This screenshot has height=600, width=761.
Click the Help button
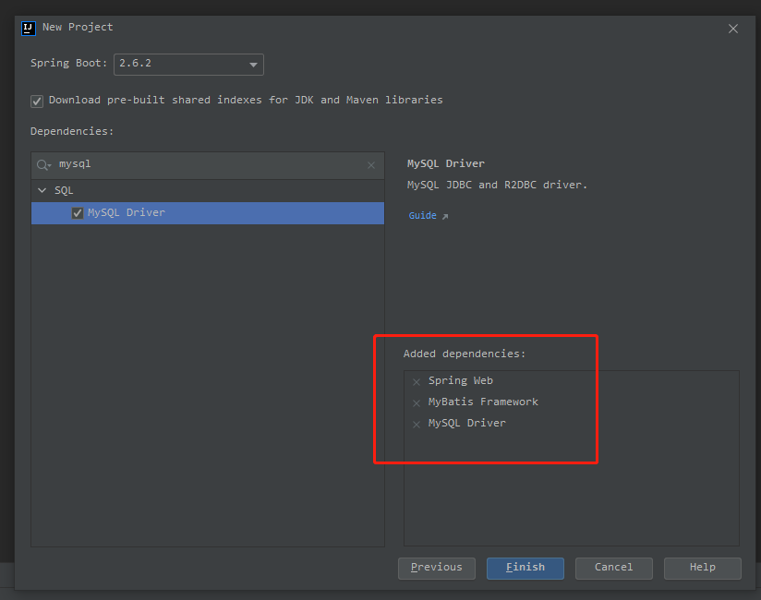click(x=702, y=568)
